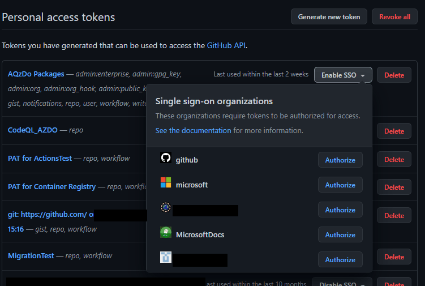Click the Revoke all button
The image size is (425, 286).
pyautogui.click(x=394, y=17)
